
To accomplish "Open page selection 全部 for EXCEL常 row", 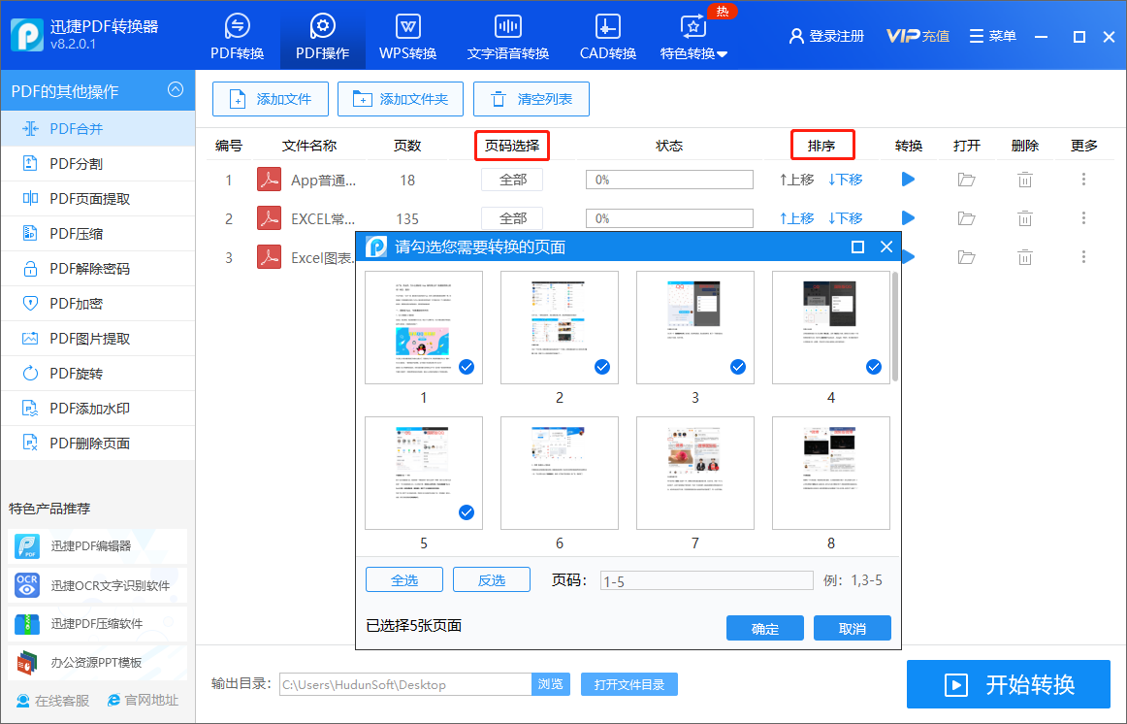I will (x=512, y=217).
